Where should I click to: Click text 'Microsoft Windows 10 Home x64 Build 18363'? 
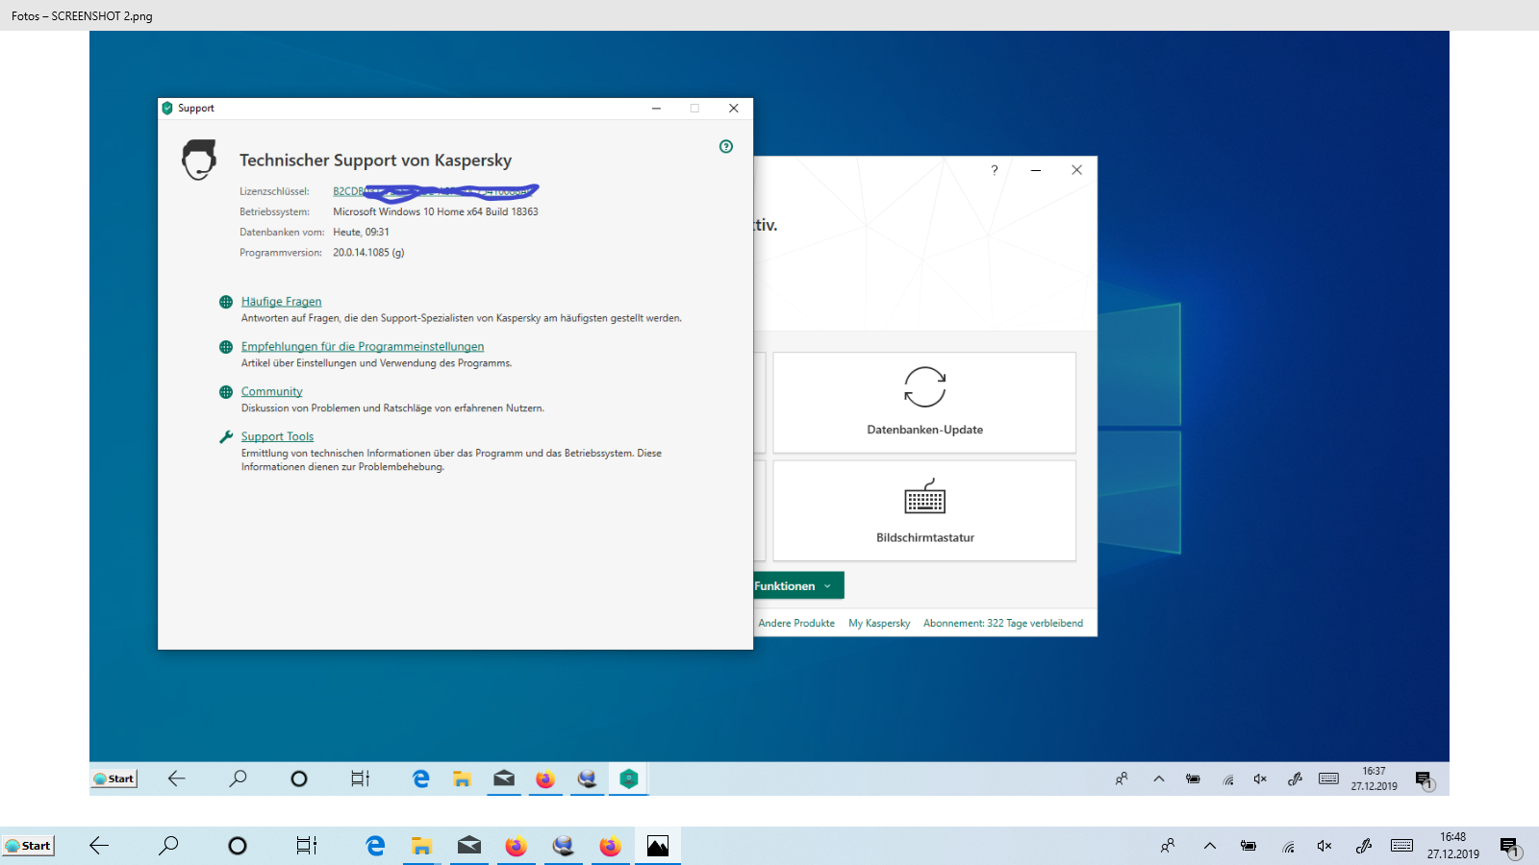(436, 211)
